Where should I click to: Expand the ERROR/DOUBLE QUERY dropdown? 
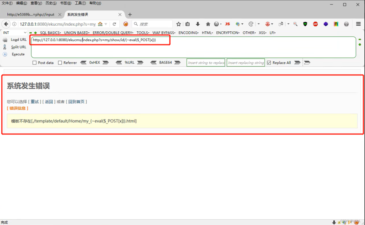(113, 33)
